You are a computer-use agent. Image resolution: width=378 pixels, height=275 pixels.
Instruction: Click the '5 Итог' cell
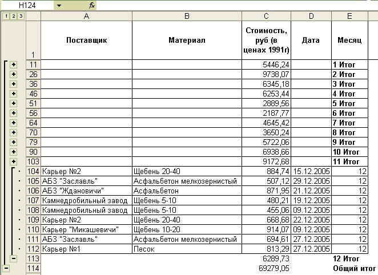(x=349, y=103)
